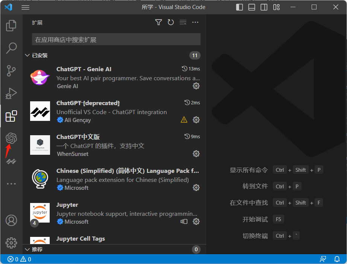Refresh the extensions list
The image size is (347, 264).
[170, 22]
